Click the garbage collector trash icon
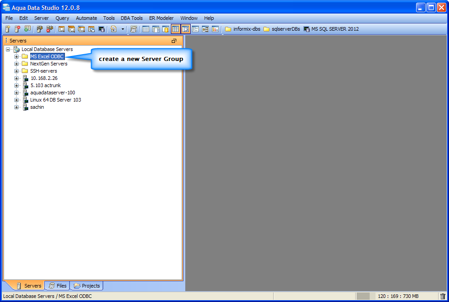Screen dimensions: 449x302 click(443, 296)
